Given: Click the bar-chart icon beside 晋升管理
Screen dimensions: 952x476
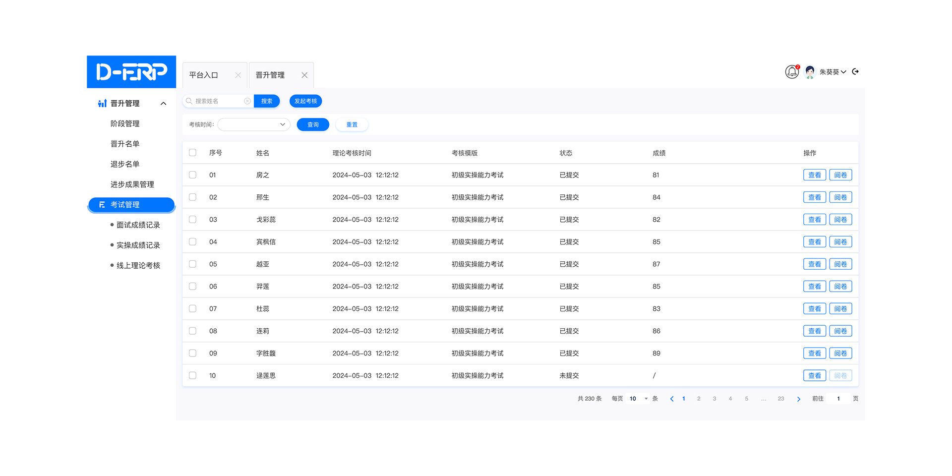Looking at the screenshot, I should pos(102,103).
